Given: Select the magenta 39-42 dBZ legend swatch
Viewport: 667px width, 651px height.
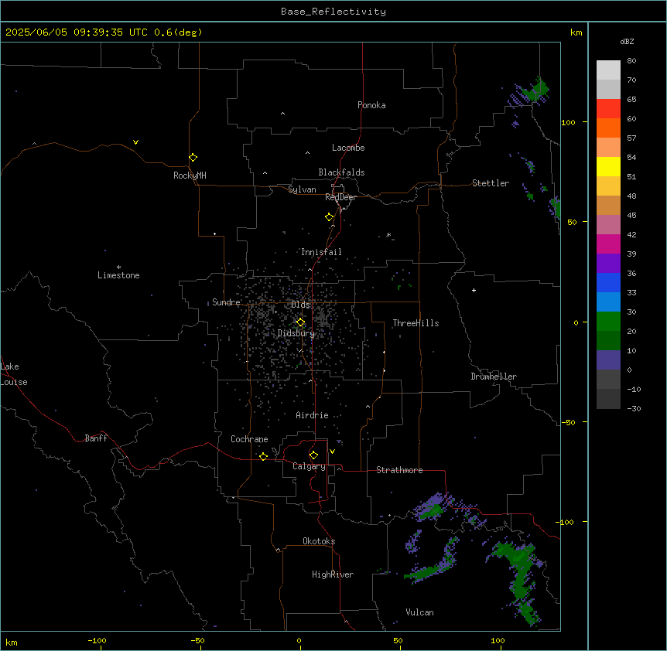Looking at the screenshot, I should [608, 244].
